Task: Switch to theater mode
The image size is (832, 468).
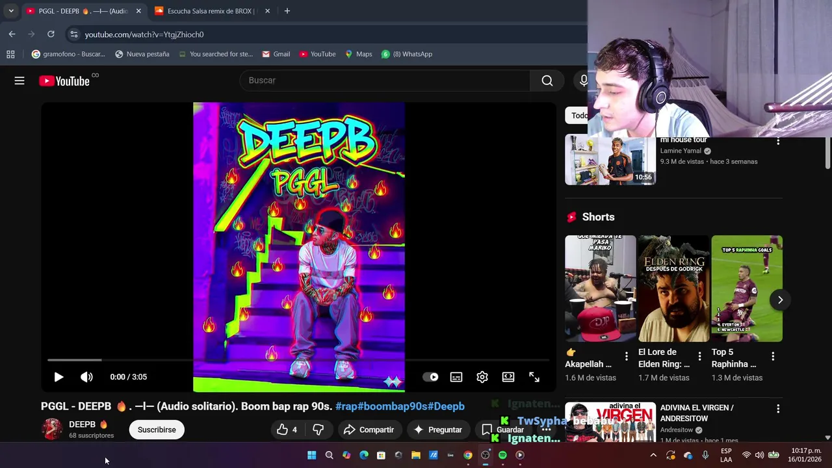Action: (508, 377)
